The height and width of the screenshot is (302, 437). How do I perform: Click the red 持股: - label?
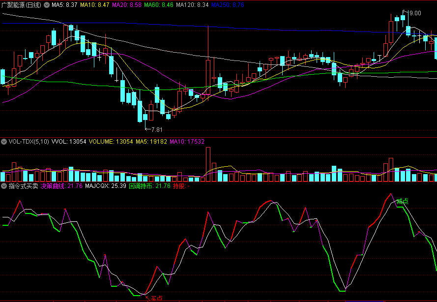181,186
